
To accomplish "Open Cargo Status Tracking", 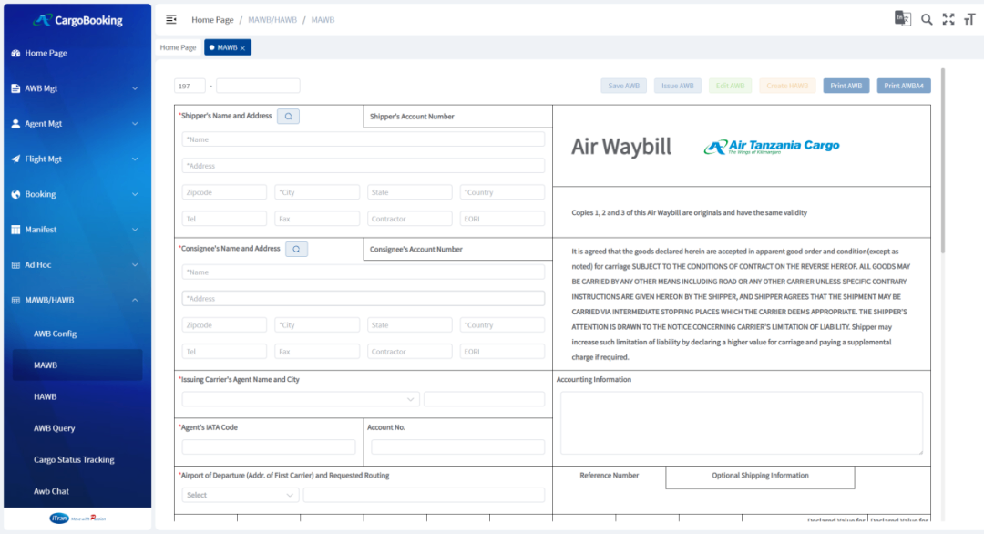I will click(74, 459).
